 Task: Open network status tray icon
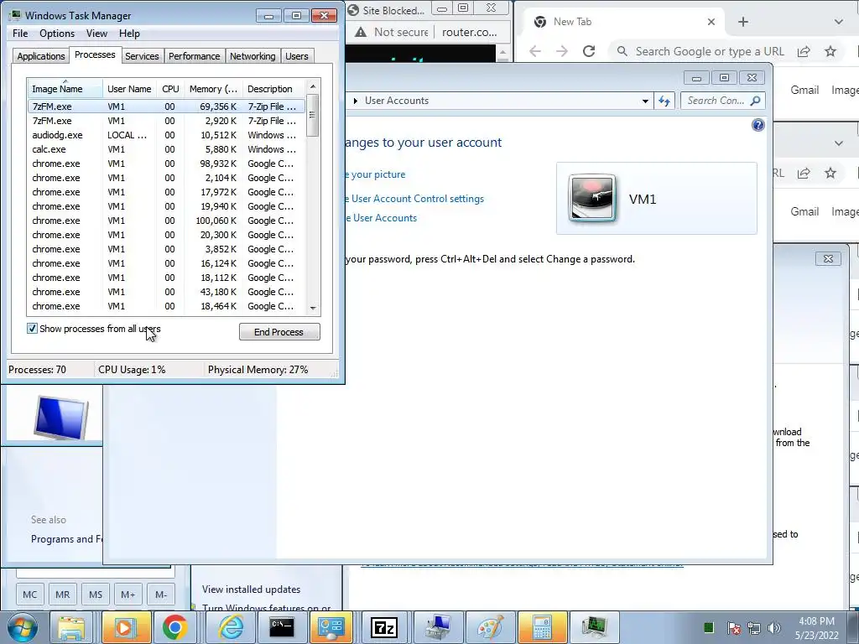pyautogui.click(x=754, y=628)
